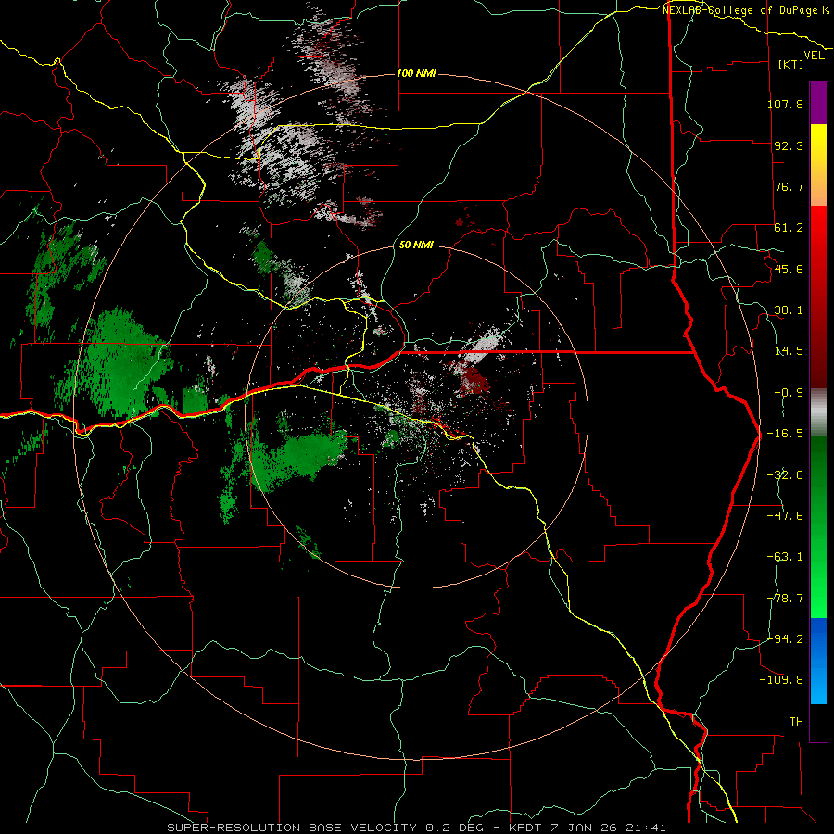The height and width of the screenshot is (834, 834).
Task: Click the VEL legend title
Action: click(x=814, y=56)
